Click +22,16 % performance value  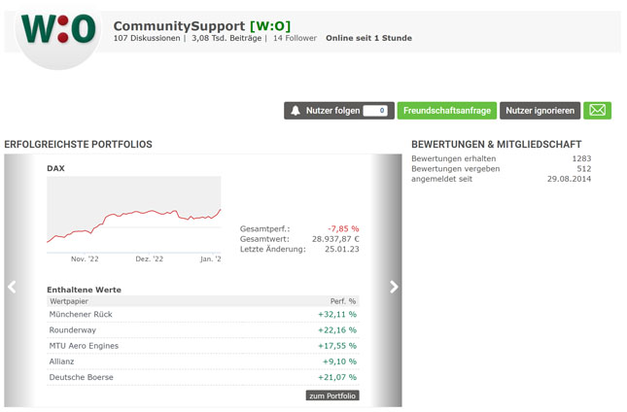click(x=337, y=330)
